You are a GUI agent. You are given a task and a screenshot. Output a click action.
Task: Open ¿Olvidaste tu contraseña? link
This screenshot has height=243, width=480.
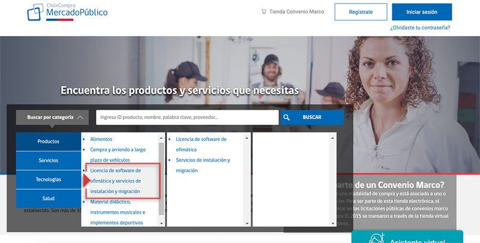pyautogui.click(x=420, y=28)
